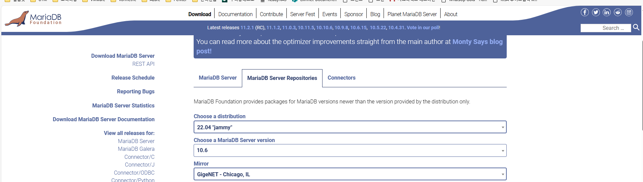Open the Sponsor menu item
This screenshot has height=182, width=643.
[x=354, y=14]
